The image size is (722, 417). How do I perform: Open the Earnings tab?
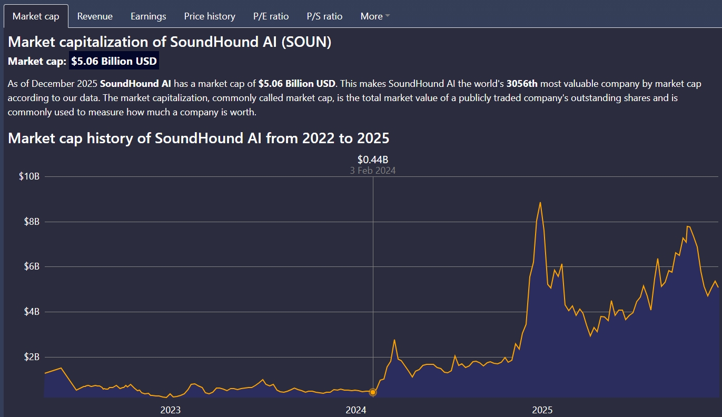(x=149, y=16)
